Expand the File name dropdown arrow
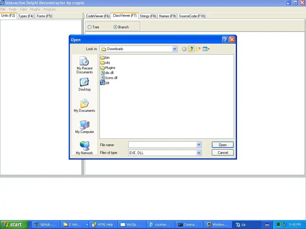Viewport: 306px width, 229px height. coord(199,145)
